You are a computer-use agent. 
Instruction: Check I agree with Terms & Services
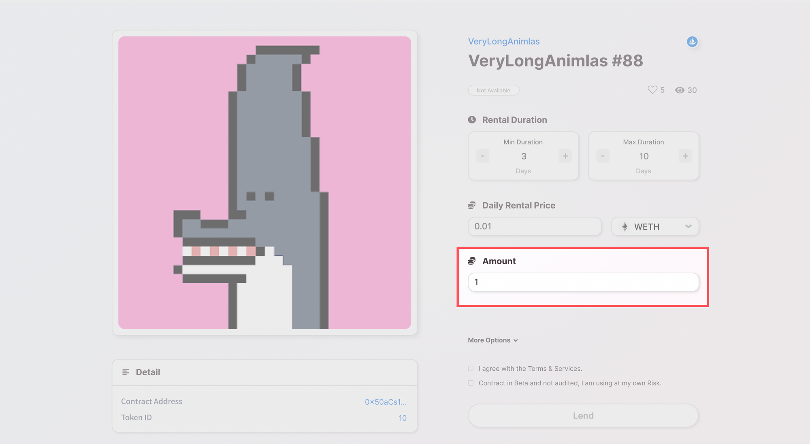click(x=471, y=368)
